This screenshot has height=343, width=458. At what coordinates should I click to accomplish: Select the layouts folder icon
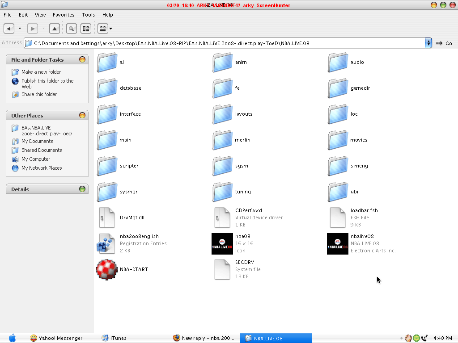223,114
